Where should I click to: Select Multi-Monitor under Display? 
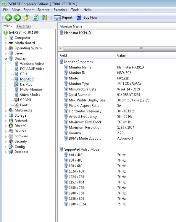[31, 89]
